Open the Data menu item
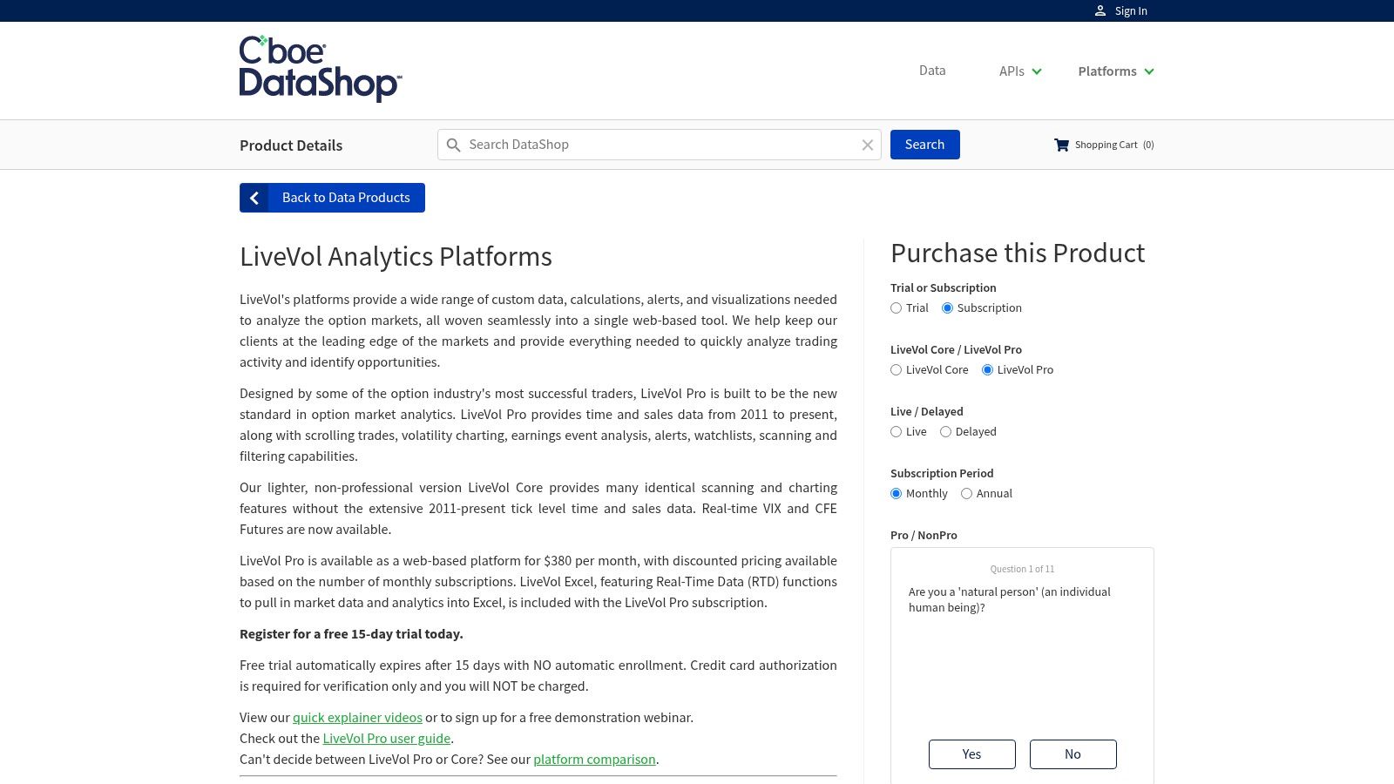Image resolution: width=1394 pixels, height=784 pixels. click(x=932, y=71)
